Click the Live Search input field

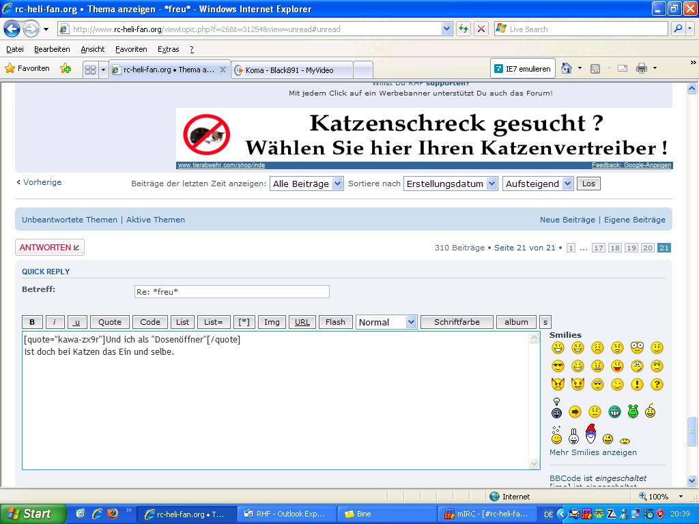[x=582, y=29]
